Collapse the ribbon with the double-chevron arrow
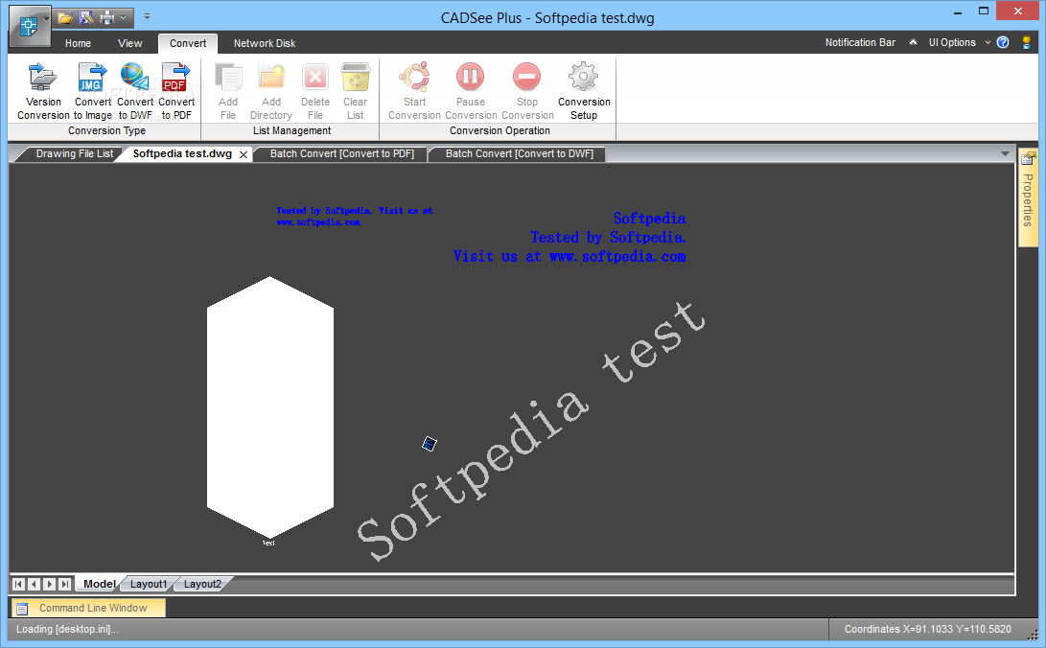The image size is (1046, 648). [913, 43]
